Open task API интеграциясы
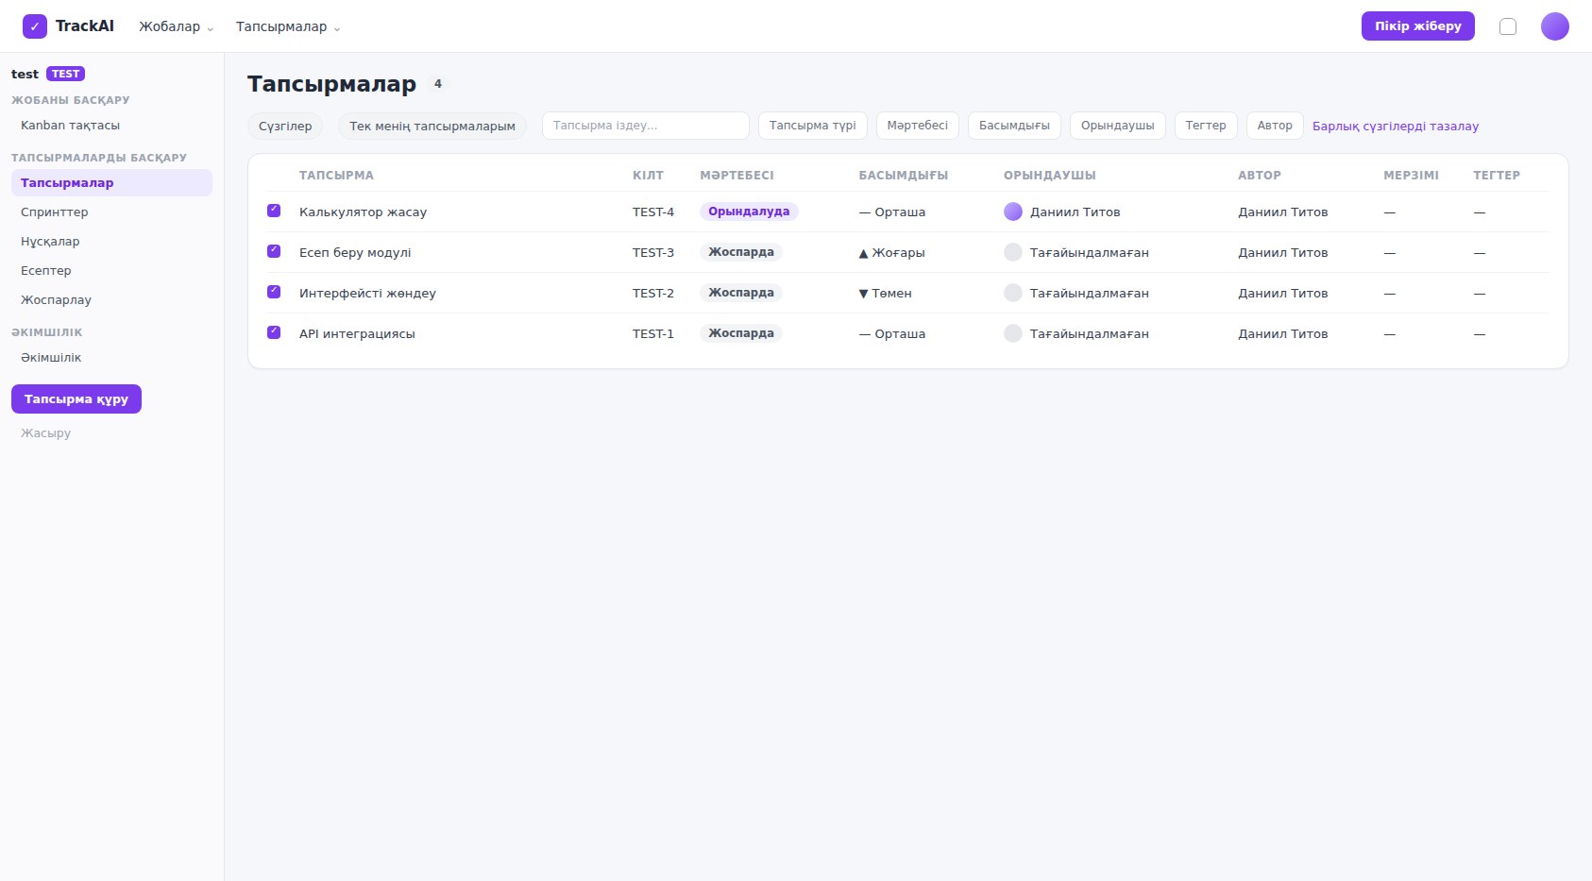Image resolution: width=1592 pixels, height=881 pixels. (x=357, y=334)
